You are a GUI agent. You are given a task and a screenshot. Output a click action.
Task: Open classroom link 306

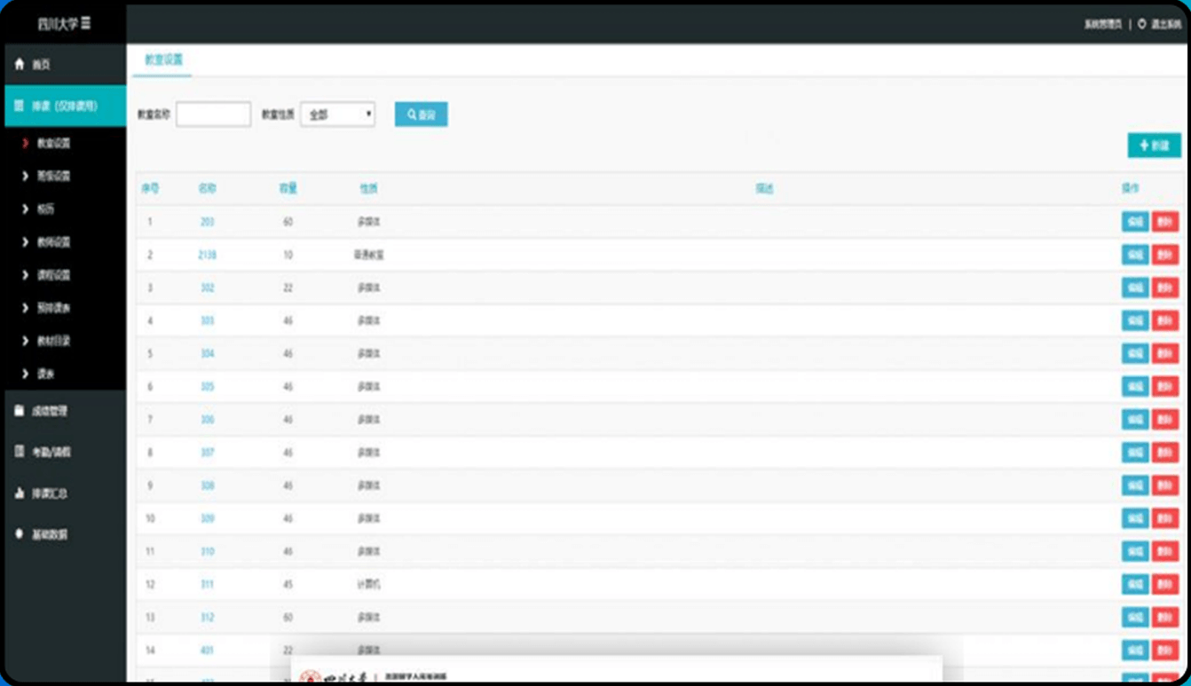(207, 420)
